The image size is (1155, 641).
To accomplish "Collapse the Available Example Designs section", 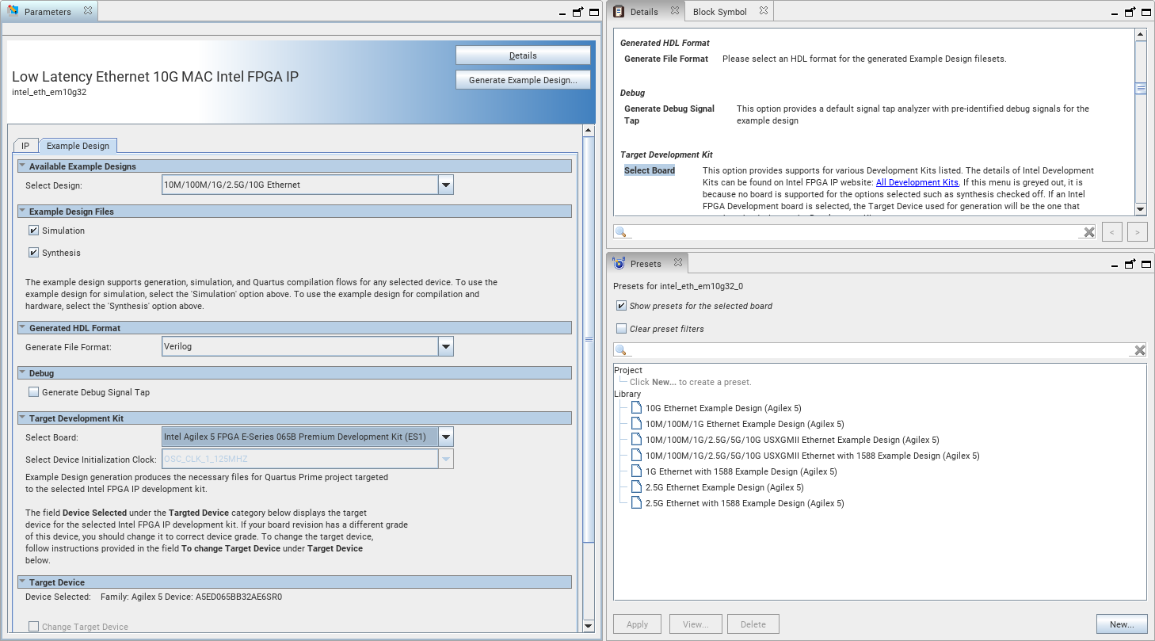I will [22, 166].
